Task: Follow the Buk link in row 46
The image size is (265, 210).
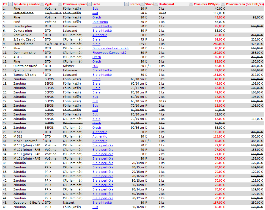Action: [95, 207]
